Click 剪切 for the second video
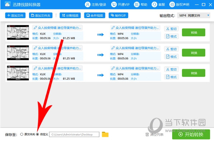This screenshot has width=214, height=141. tap(171, 49)
